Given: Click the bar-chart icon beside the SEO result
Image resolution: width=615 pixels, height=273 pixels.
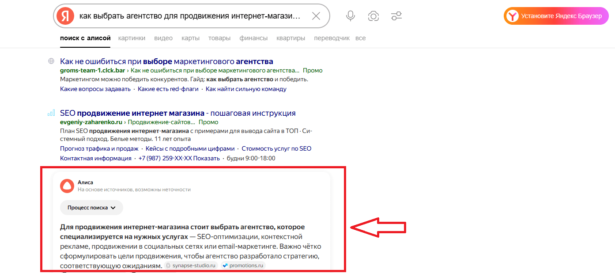Looking at the screenshot, I should coord(51,113).
